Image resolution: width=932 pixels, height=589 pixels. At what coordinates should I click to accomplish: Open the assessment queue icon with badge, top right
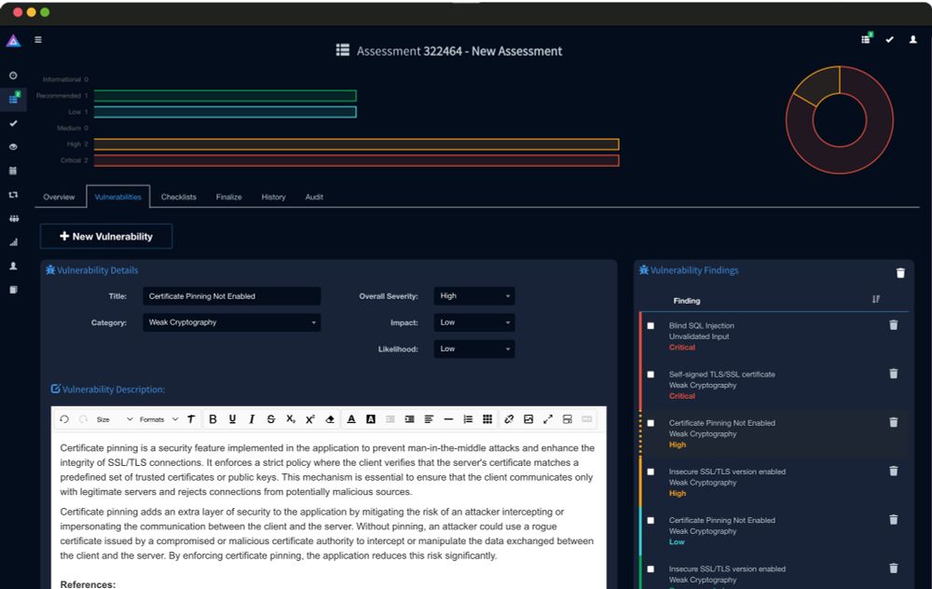tap(867, 38)
